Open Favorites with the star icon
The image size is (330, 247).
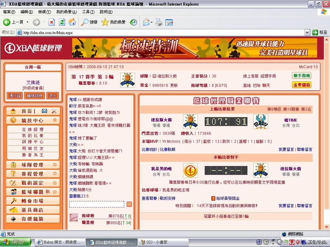click(x=105, y=22)
